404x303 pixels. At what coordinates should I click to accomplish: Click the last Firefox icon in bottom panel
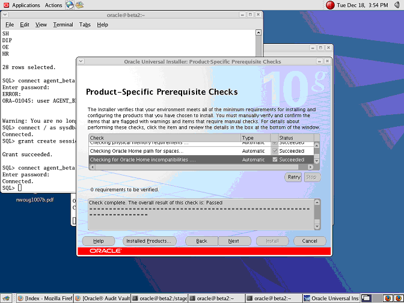[399, 298]
